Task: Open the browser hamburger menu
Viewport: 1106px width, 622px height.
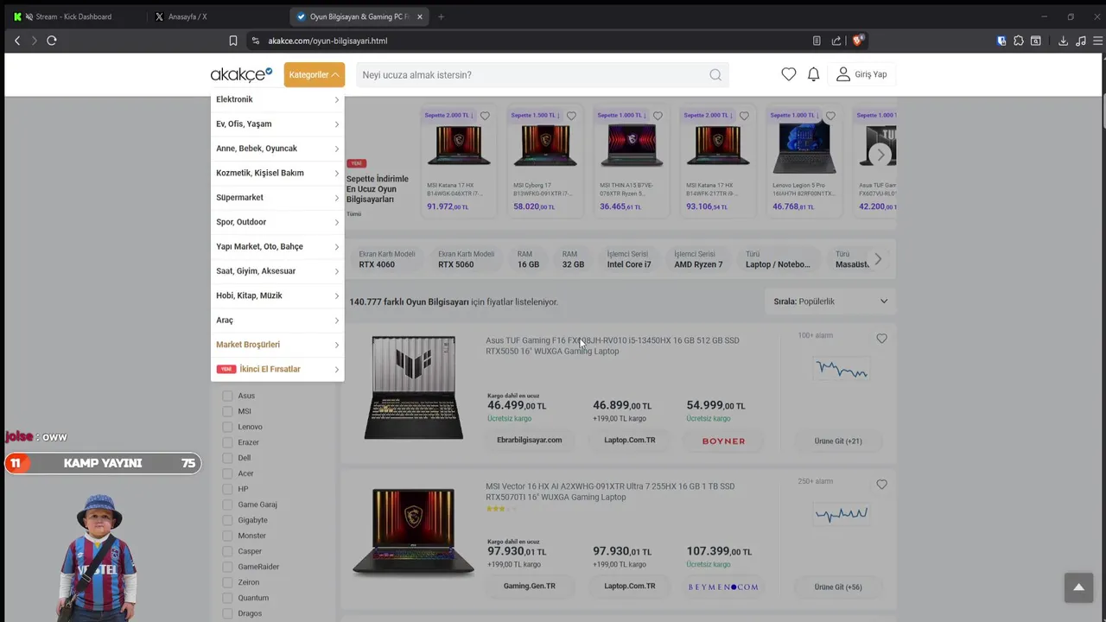Action: coord(1098,41)
